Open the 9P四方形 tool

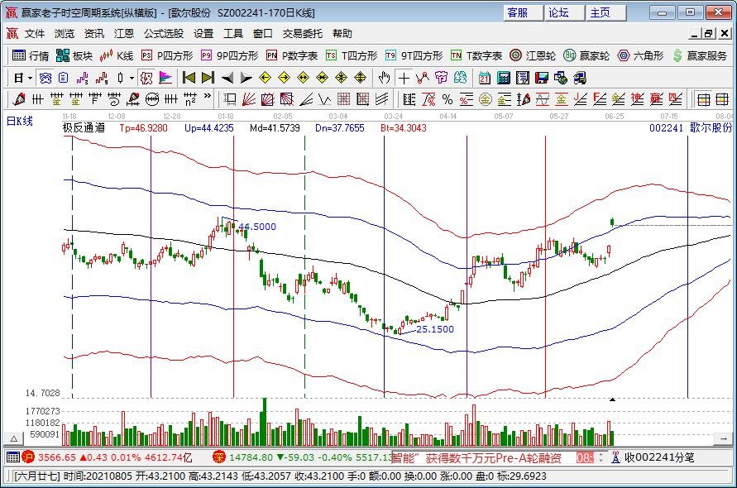point(229,56)
